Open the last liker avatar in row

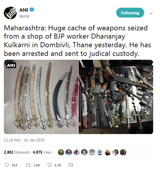point(123,152)
